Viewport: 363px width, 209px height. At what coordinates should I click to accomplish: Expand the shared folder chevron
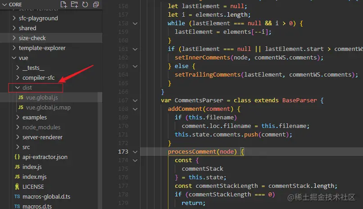(x=14, y=28)
